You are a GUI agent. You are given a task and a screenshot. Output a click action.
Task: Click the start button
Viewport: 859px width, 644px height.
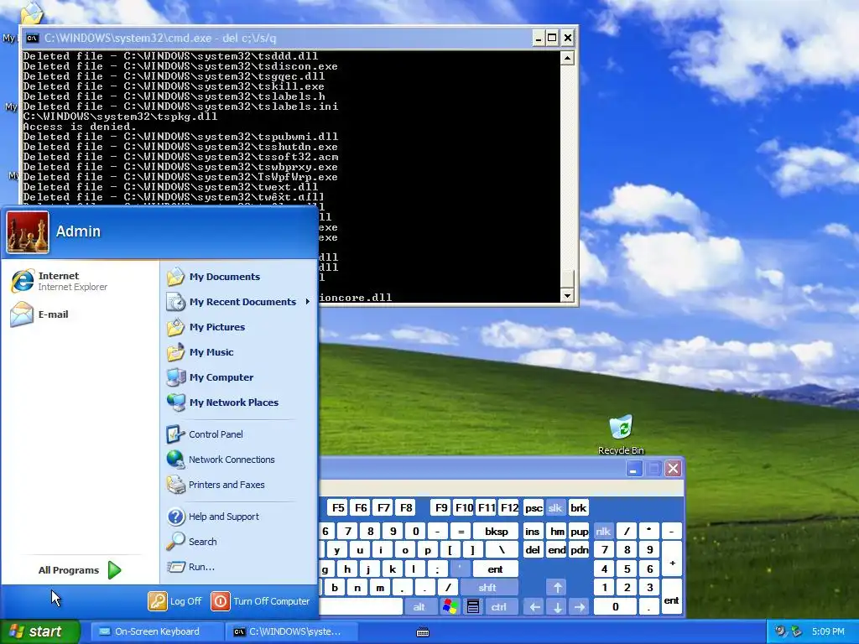[39, 631]
